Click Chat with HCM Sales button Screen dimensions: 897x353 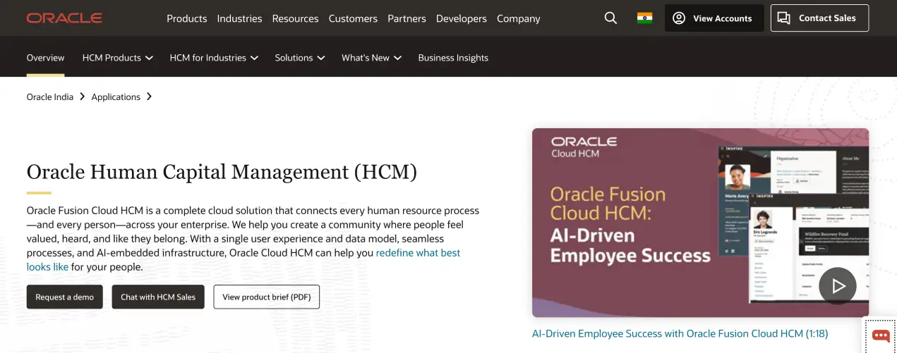click(158, 297)
